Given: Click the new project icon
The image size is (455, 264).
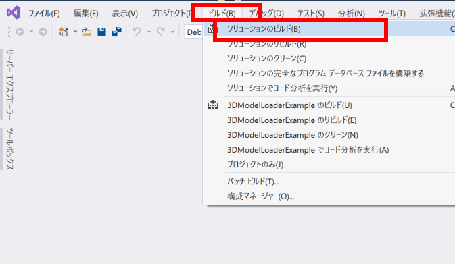Looking at the screenshot, I should [64, 32].
